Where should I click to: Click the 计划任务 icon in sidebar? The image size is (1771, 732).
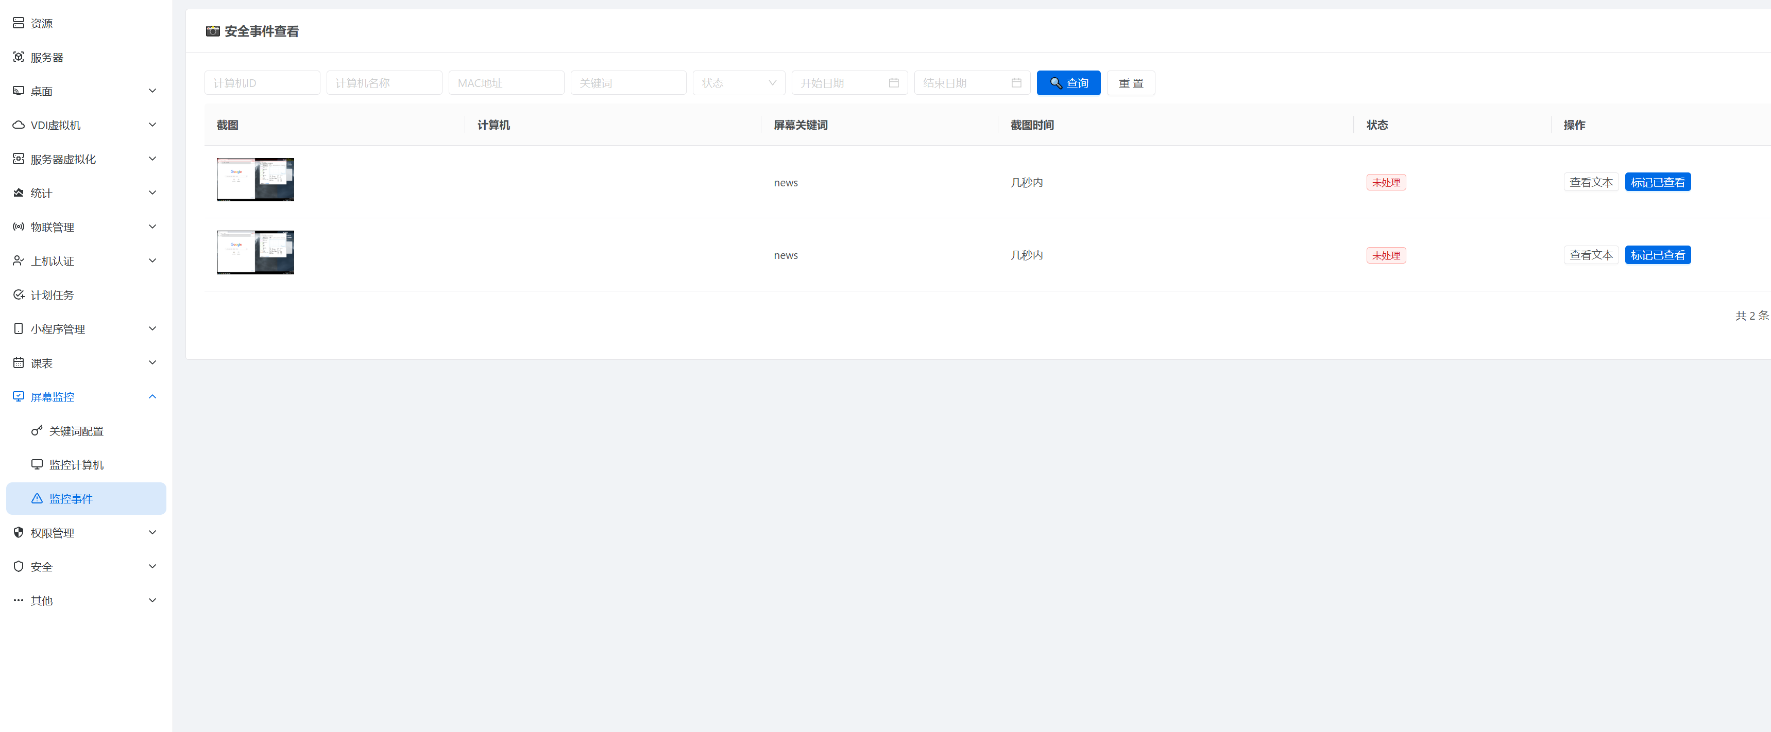(x=19, y=295)
